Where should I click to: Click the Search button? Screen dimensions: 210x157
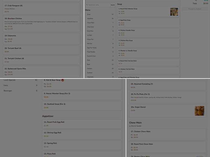point(113,5)
